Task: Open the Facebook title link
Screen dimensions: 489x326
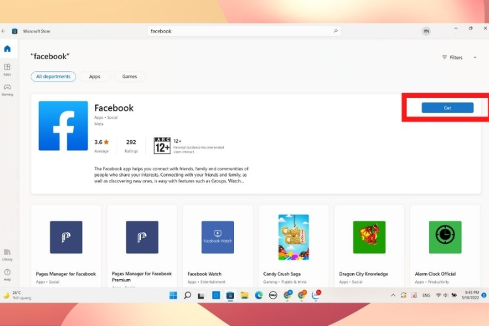Action: click(114, 108)
